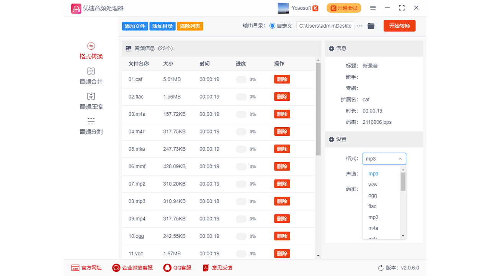Click the QQ客服 icon in the footer
The width and height of the screenshot is (490, 276).
pyautogui.click(x=177, y=268)
